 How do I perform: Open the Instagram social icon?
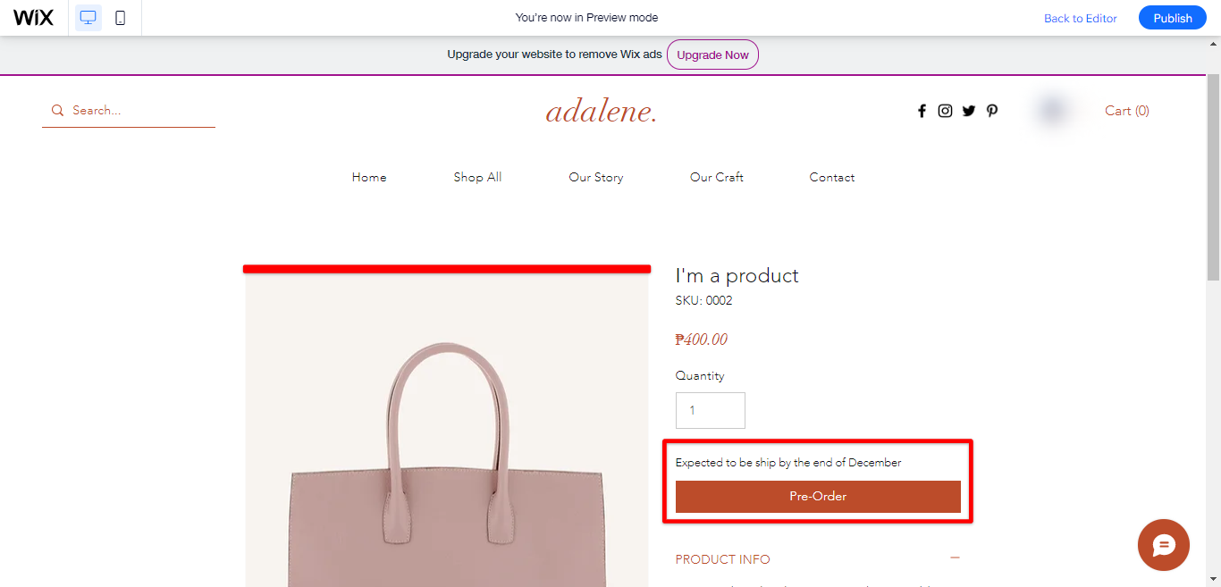pos(945,110)
